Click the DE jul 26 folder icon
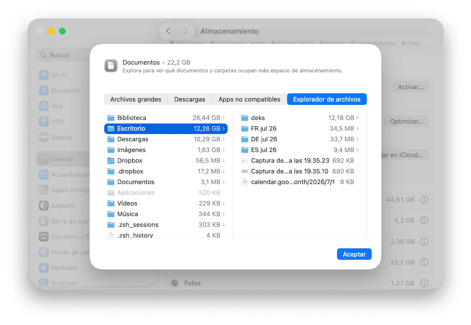The image size is (471, 325). [x=245, y=139]
